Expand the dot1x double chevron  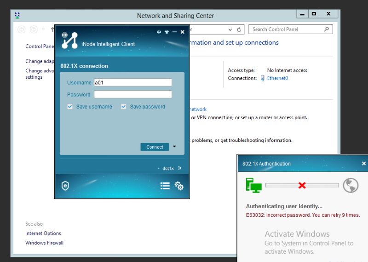pyautogui.click(x=179, y=168)
